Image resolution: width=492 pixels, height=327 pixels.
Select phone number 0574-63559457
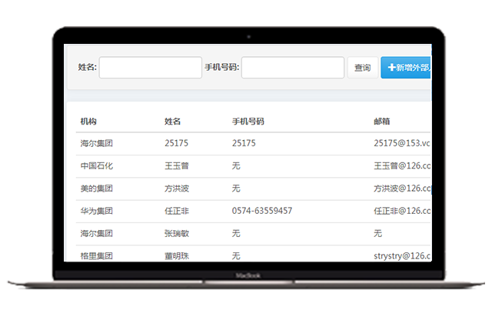pyautogui.click(x=261, y=210)
